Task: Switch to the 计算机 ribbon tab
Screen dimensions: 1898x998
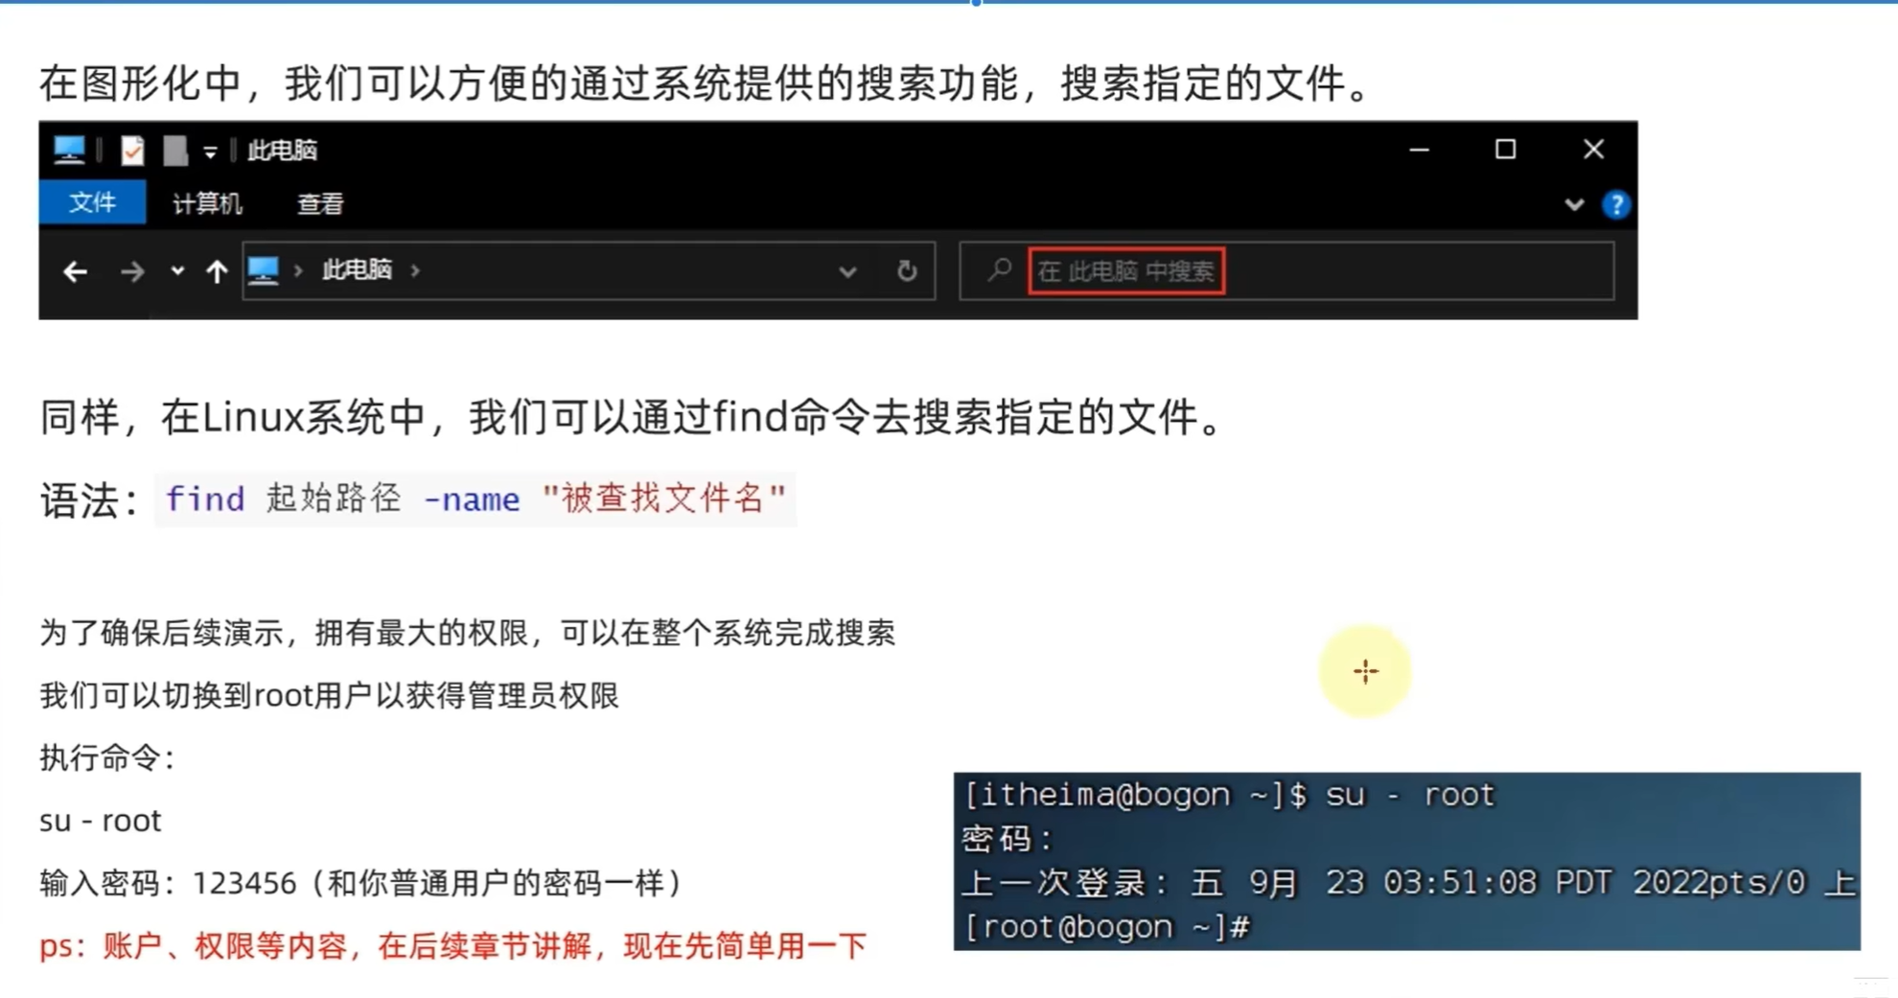Action: (207, 203)
